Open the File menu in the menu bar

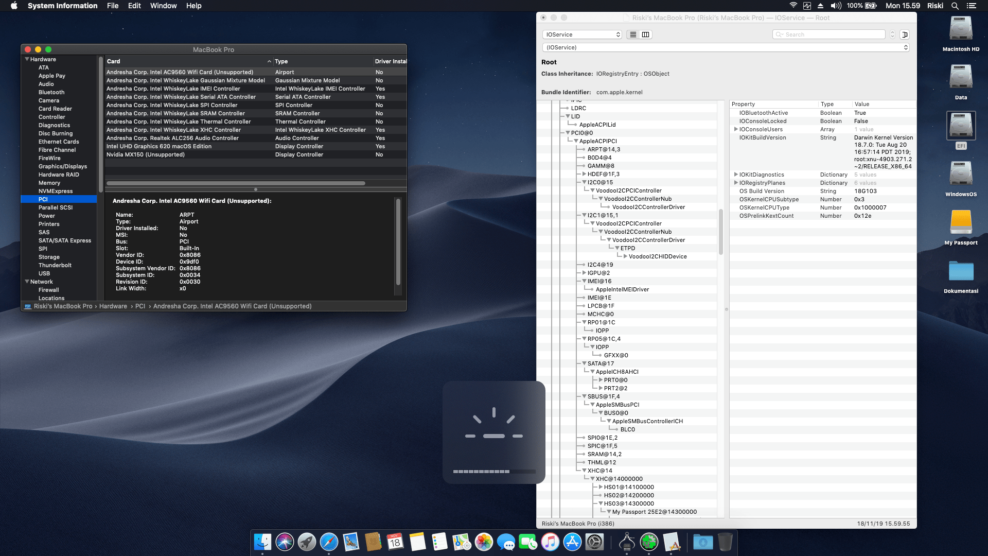tap(113, 6)
